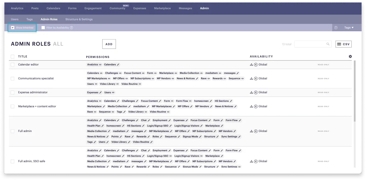
Task: Open the Expense administrator role
Action: 33,92
